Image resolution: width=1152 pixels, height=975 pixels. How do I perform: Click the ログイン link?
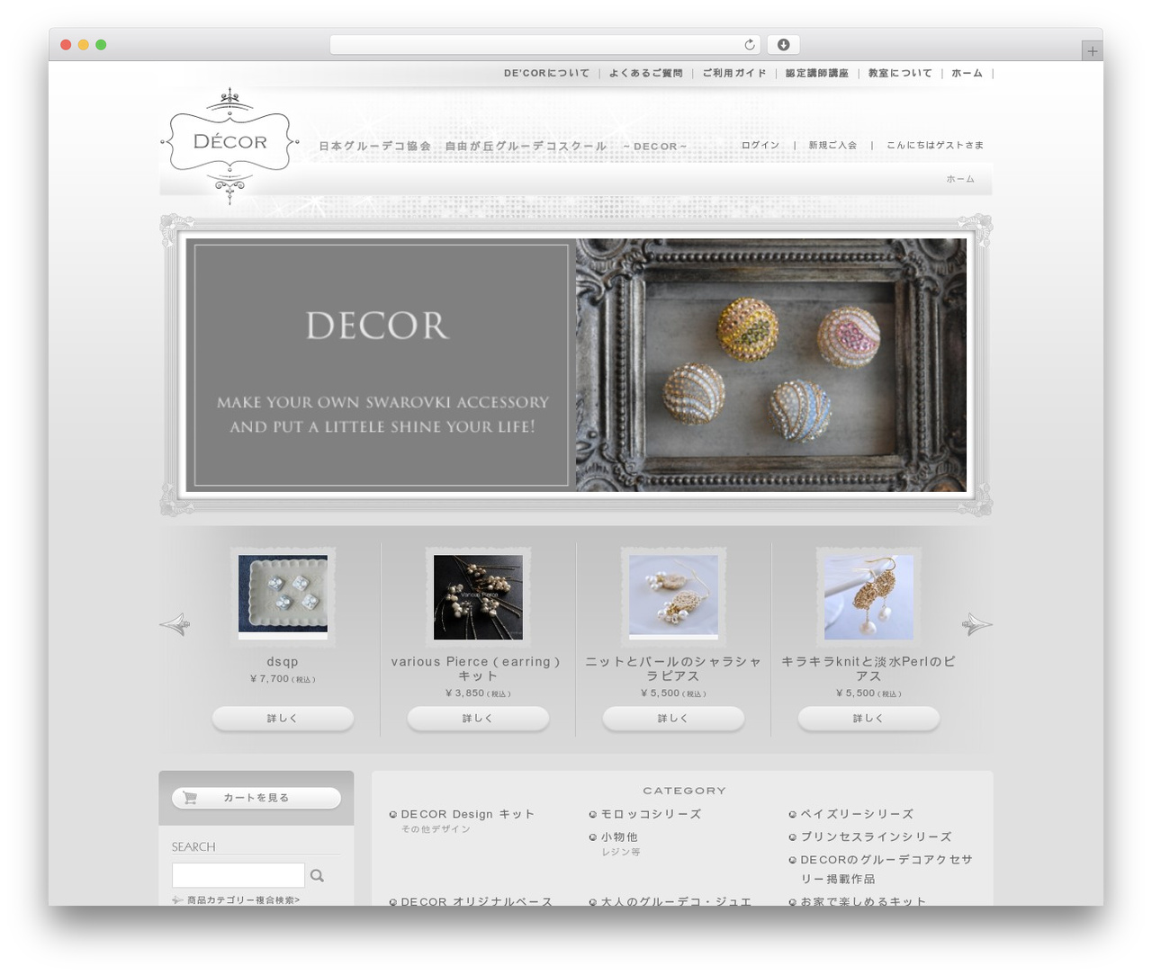[760, 145]
